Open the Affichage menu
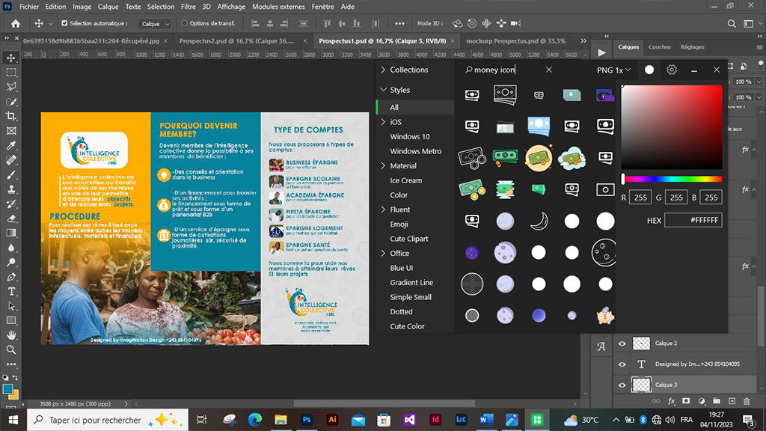Screen dimensions: 766x431 [232, 6]
